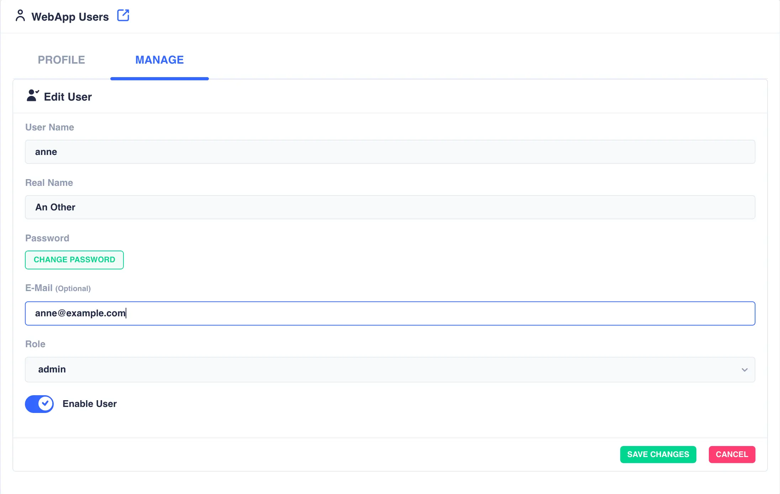
Task: Click the Enable User label
Action: 90,404
